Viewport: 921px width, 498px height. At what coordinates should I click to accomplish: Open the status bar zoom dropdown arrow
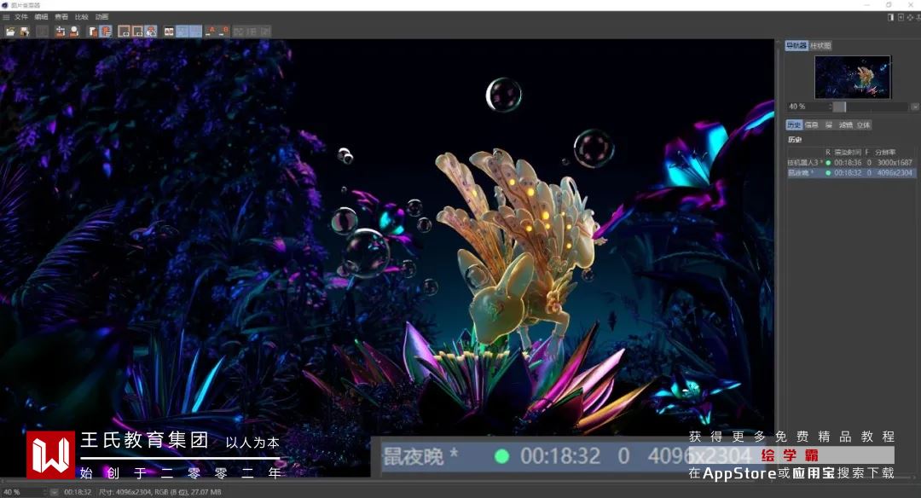54,491
